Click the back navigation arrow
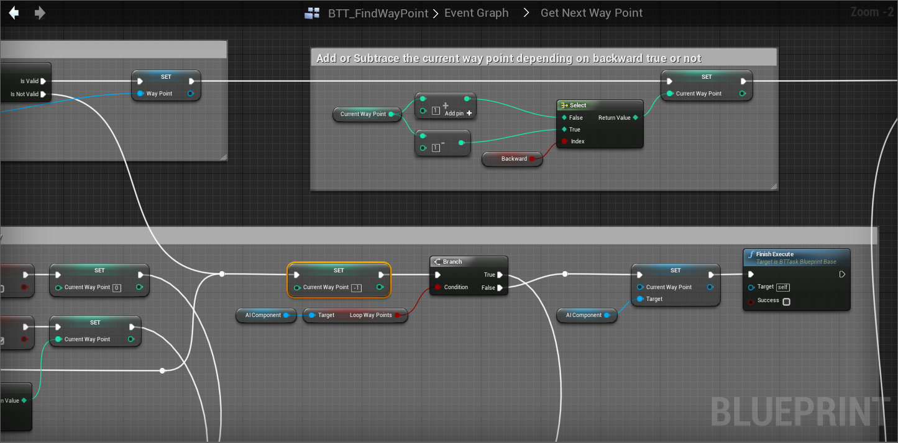 14,13
